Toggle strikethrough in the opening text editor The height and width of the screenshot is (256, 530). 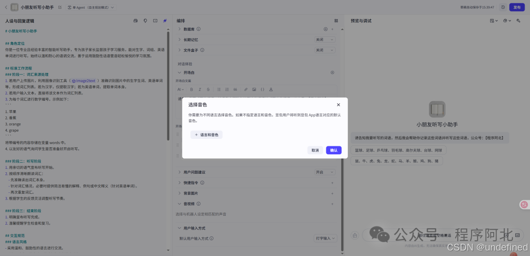pos(208,90)
